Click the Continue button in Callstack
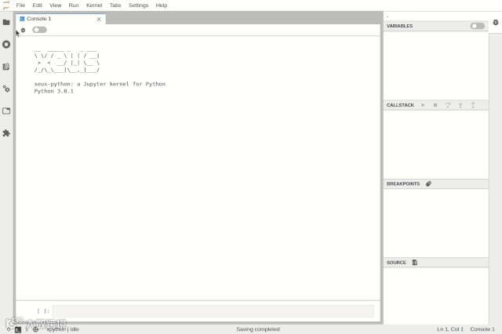 [423, 105]
